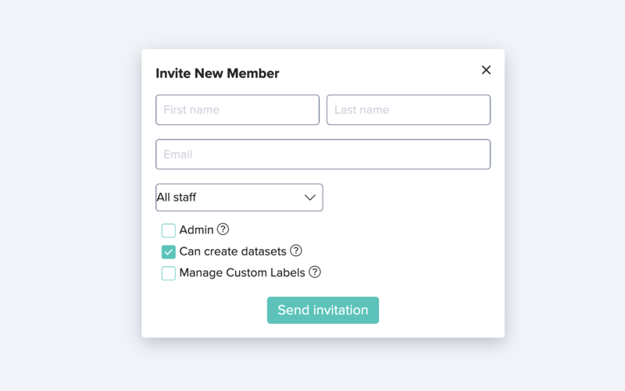Enable the Admin checkbox
The height and width of the screenshot is (391, 625).
tap(169, 230)
